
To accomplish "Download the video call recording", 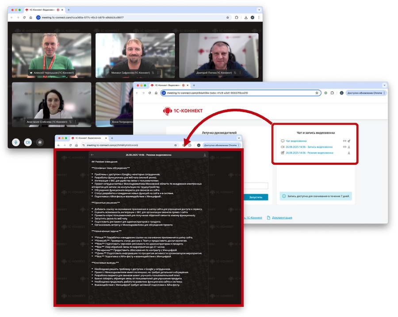I will point(349,147).
